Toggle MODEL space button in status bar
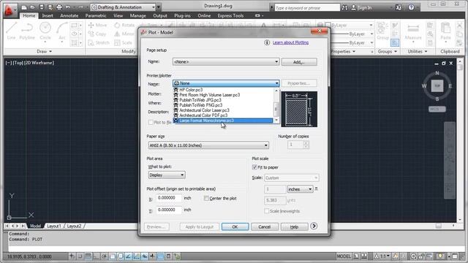This screenshot has width=468, height=263. (x=344, y=256)
